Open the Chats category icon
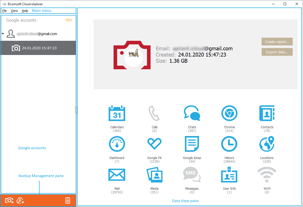The width and height of the screenshot is (303, 207). pos(192,113)
